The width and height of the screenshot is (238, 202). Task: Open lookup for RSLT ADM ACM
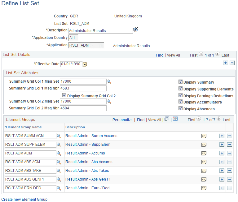coord(59,154)
